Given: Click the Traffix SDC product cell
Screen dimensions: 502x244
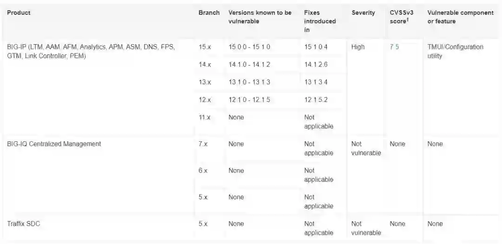Looking at the screenshot, I should pyautogui.click(x=23, y=224).
